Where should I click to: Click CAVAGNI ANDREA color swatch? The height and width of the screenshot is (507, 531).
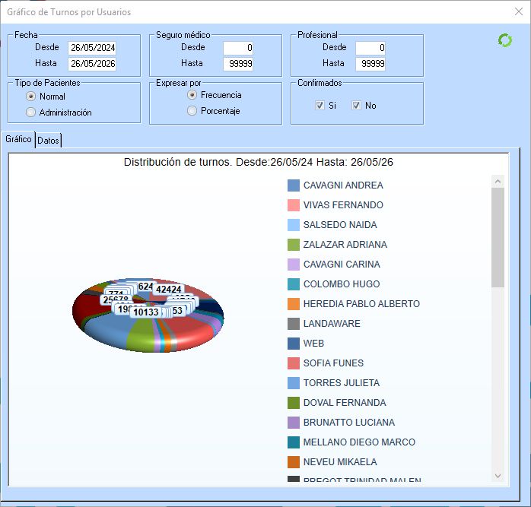coord(294,185)
